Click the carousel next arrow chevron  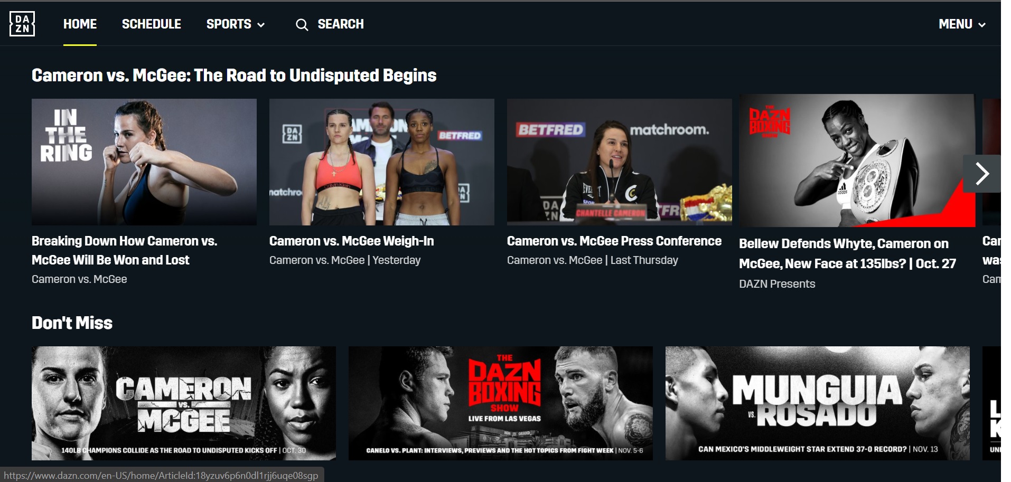(x=982, y=174)
